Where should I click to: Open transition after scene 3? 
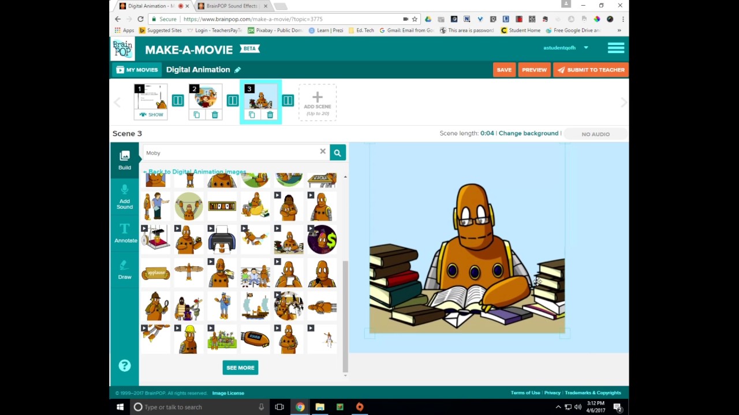(288, 101)
